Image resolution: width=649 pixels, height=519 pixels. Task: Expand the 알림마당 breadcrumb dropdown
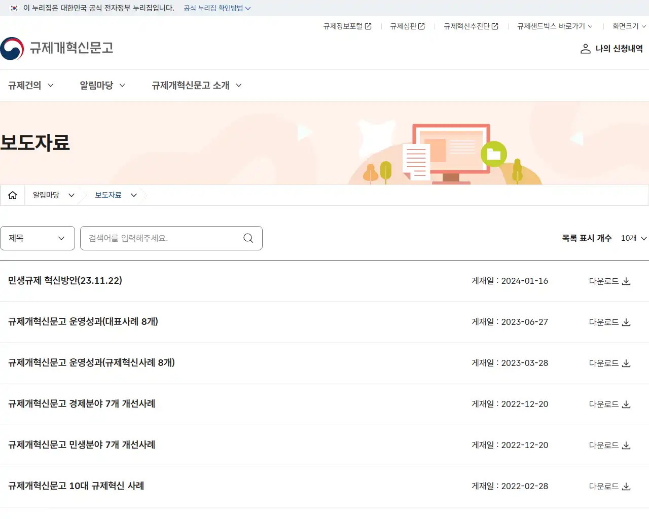pyautogui.click(x=71, y=195)
